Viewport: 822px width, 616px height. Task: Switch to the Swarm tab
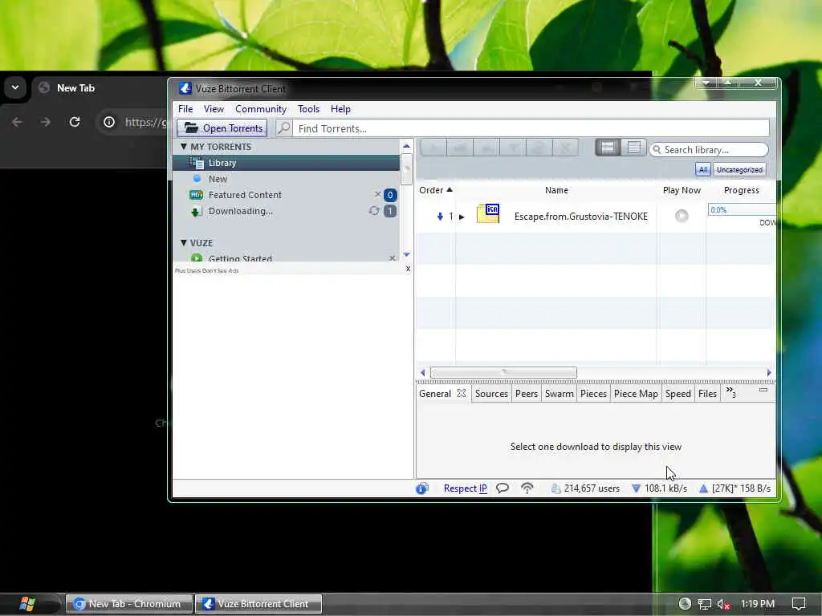(560, 393)
